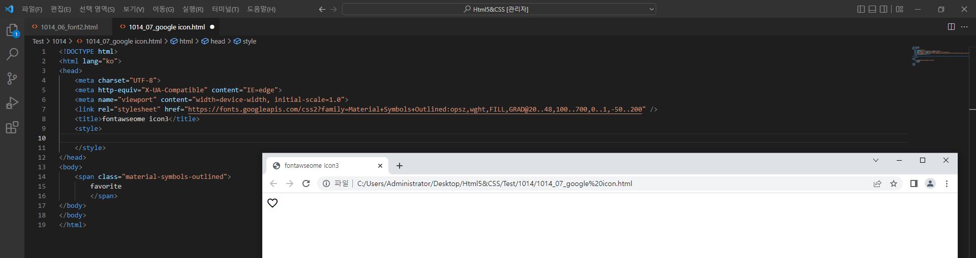Image resolution: width=976 pixels, height=258 pixels.
Task: Click the heart icon on the web page
Action: [272, 203]
